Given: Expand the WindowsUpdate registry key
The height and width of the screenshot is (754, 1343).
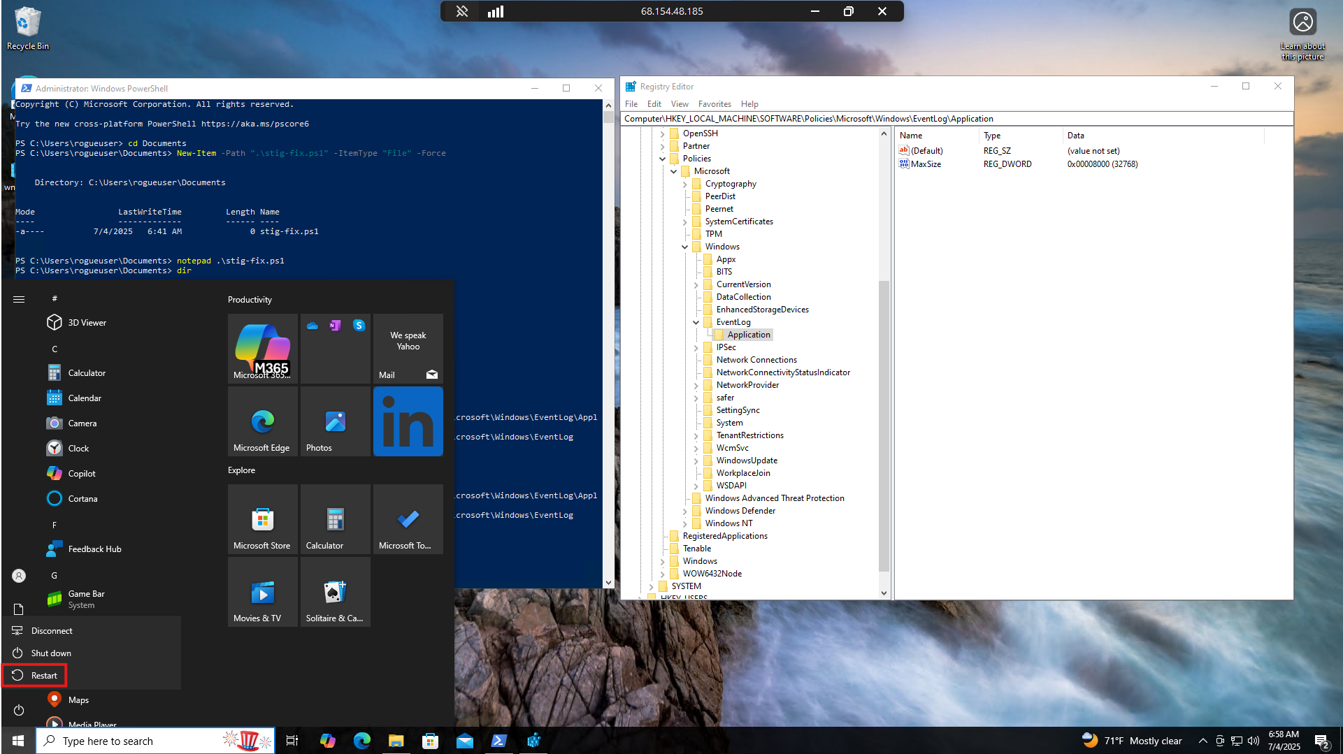Looking at the screenshot, I should 696,461.
